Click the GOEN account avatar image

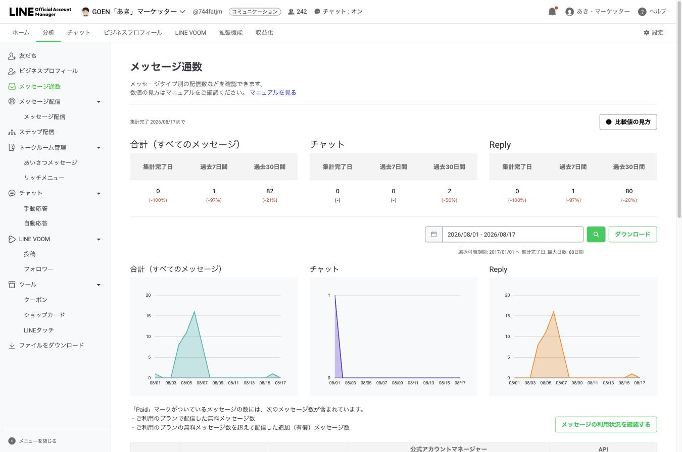click(85, 12)
